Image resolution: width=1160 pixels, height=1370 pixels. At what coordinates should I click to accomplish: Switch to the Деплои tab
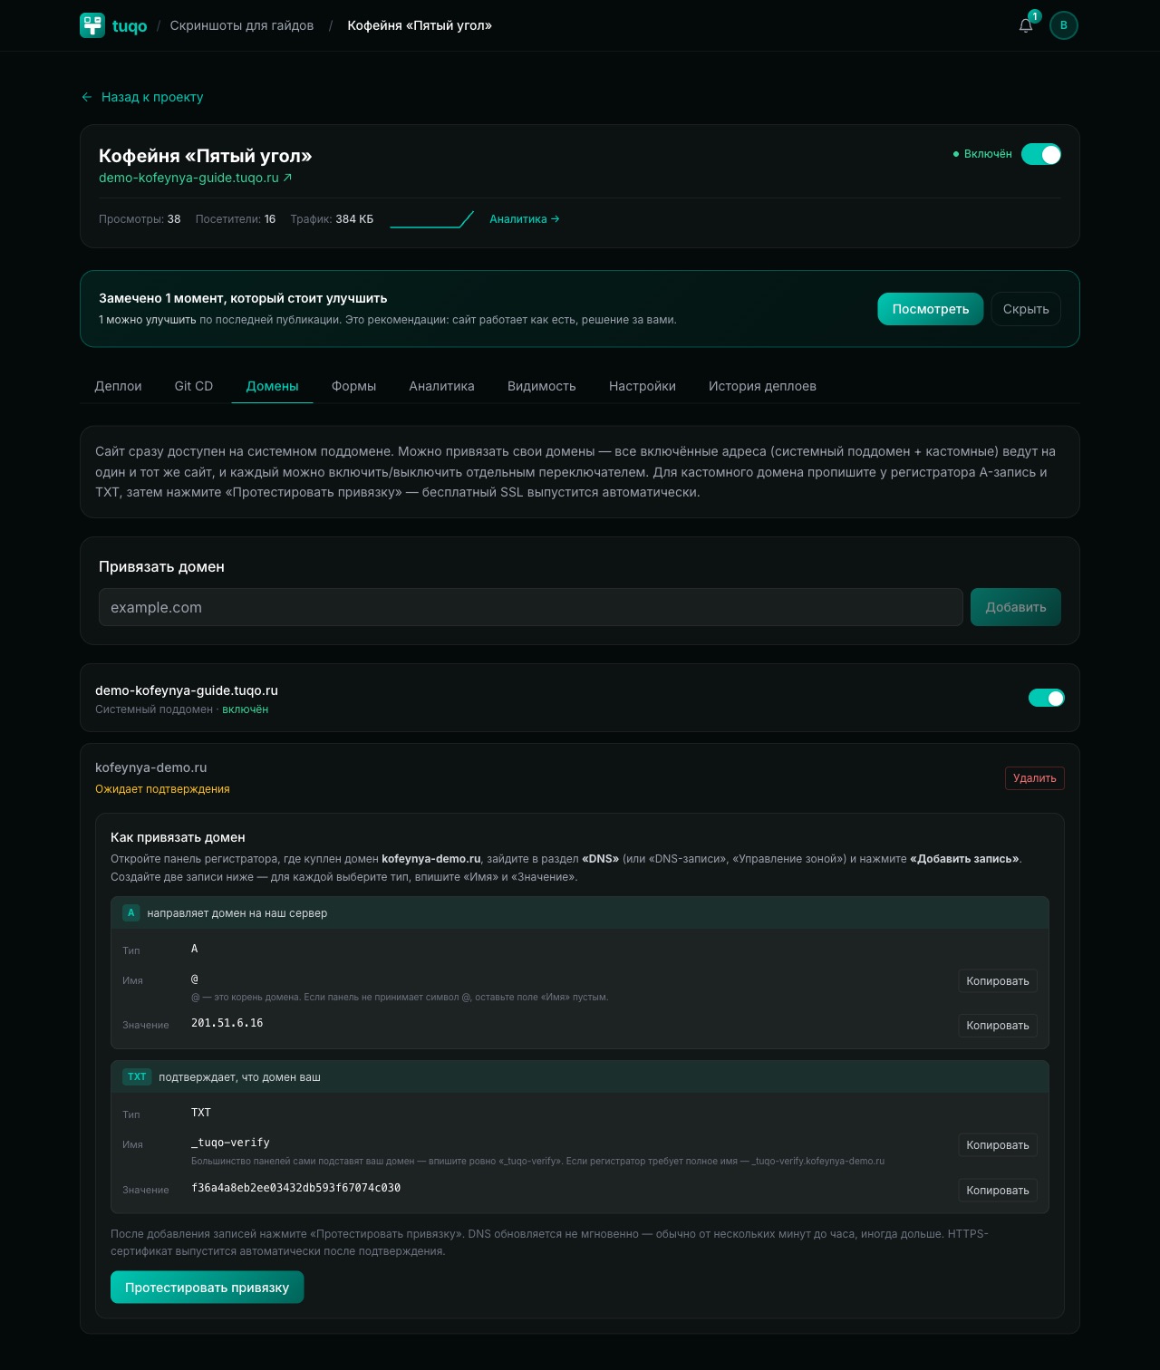click(x=119, y=386)
